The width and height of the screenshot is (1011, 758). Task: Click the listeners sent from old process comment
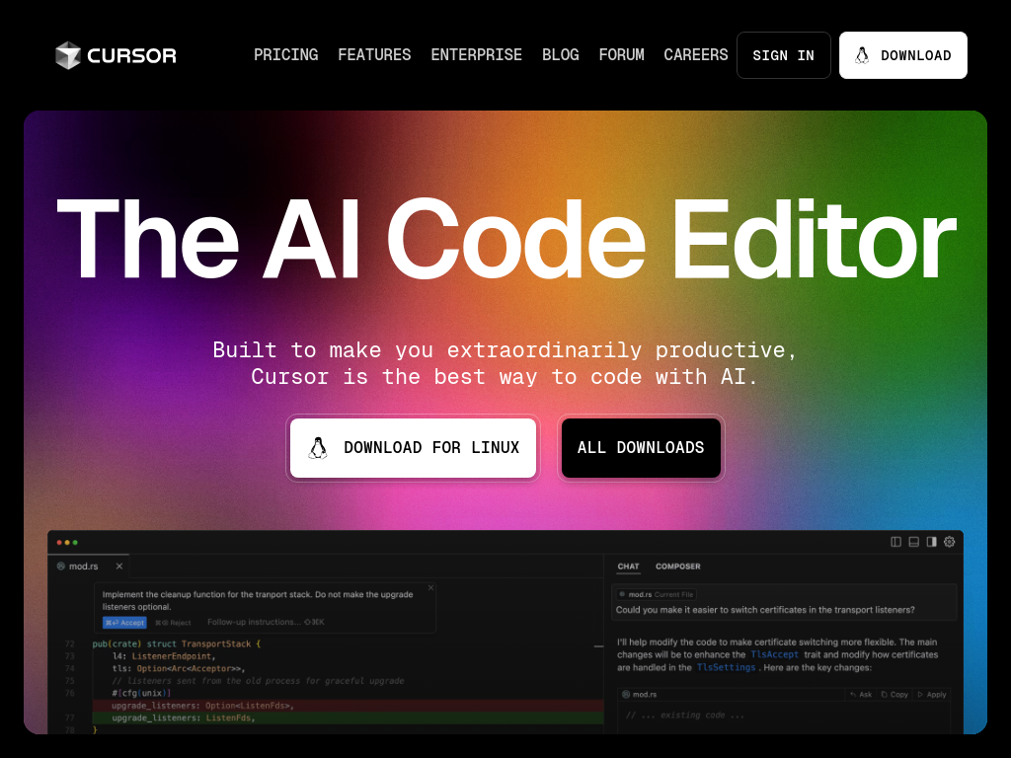(x=258, y=681)
